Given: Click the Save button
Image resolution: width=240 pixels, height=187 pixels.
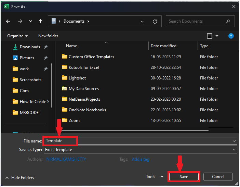Looking at the screenshot, I should [184, 177].
